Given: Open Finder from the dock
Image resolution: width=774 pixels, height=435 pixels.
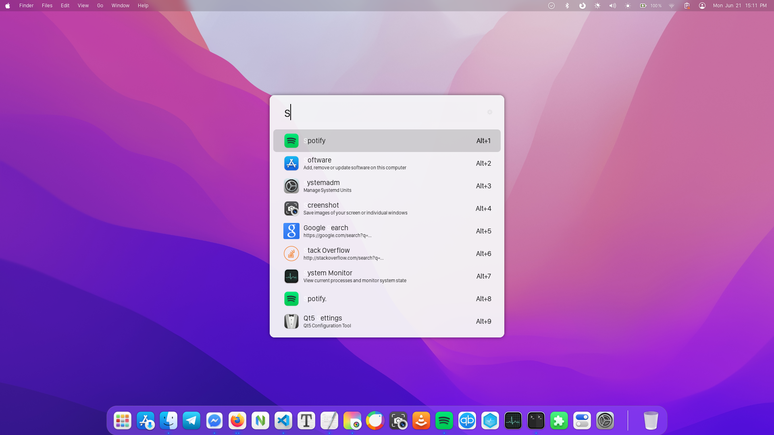Looking at the screenshot, I should [x=169, y=421].
